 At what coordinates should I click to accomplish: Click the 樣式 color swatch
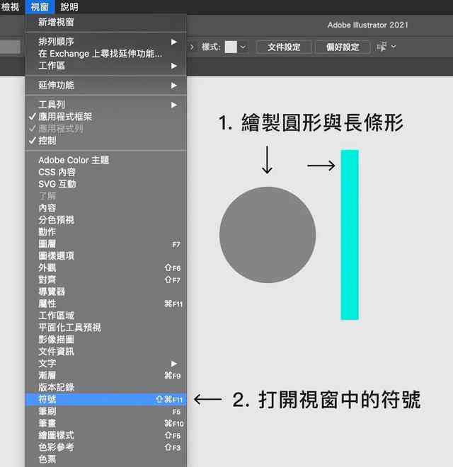point(231,47)
